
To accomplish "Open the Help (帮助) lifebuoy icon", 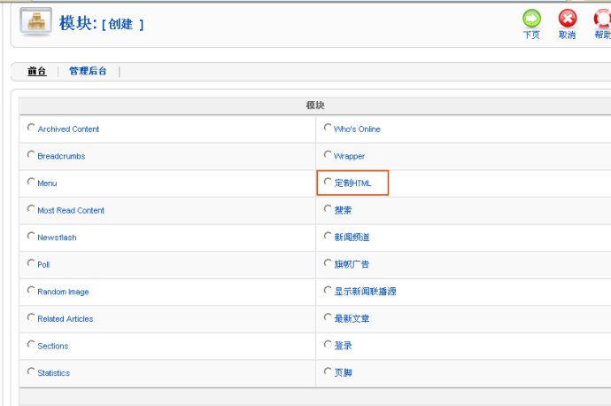I will click(602, 19).
